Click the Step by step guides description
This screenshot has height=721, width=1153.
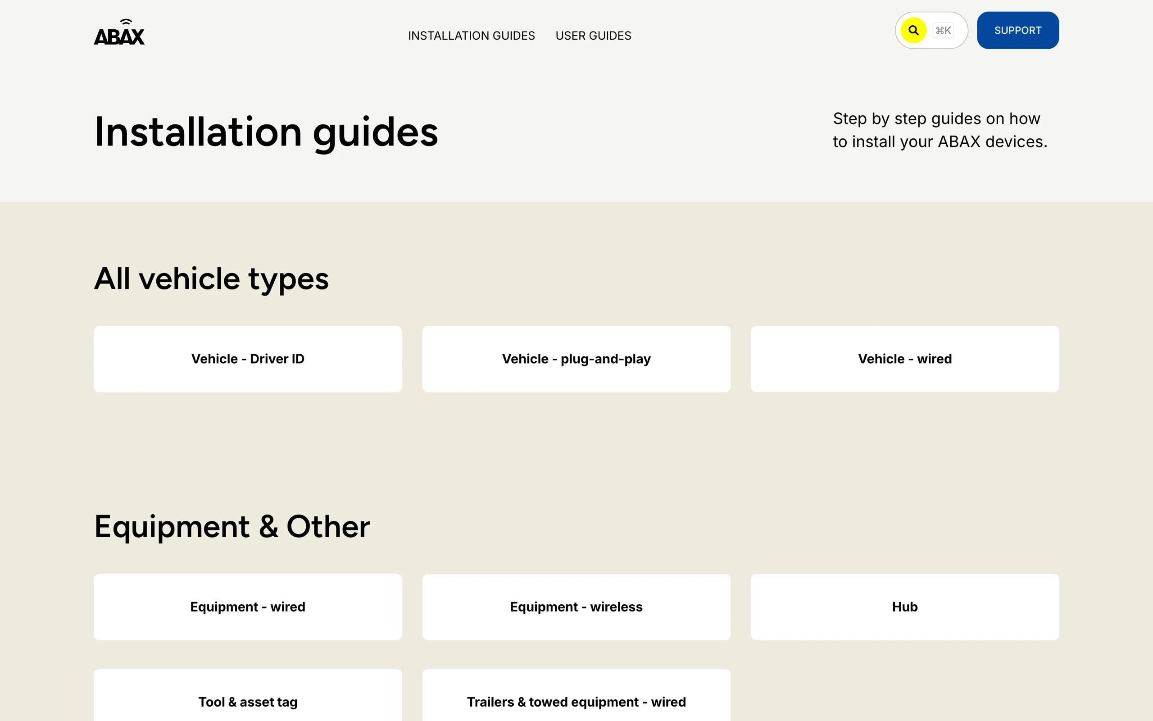[940, 130]
